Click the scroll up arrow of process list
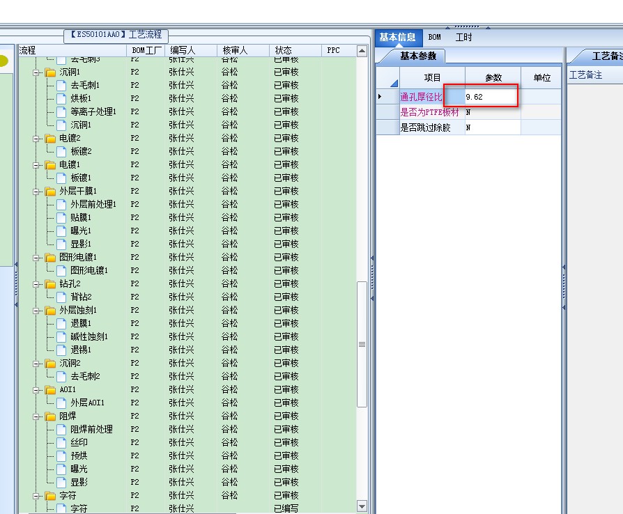 click(362, 51)
